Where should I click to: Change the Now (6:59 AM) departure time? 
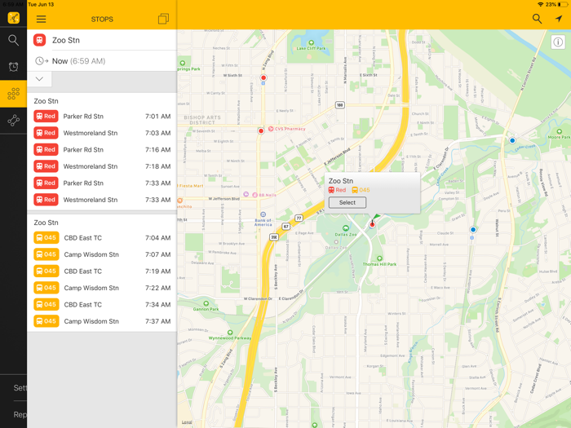[x=102, y=61]
